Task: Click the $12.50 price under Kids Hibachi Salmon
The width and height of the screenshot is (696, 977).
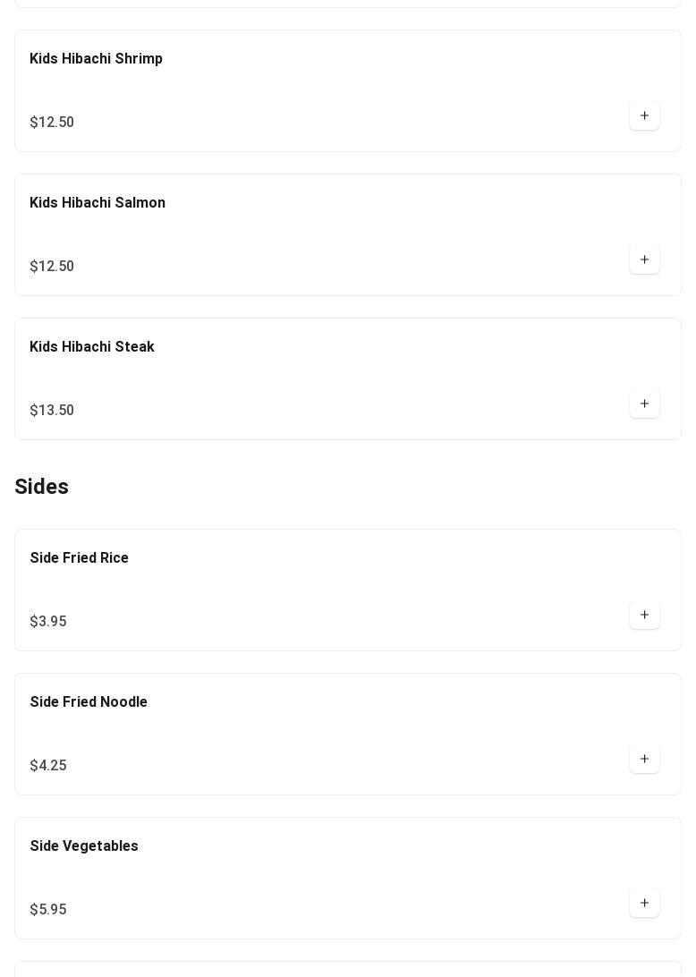Action: pos(52,267)
